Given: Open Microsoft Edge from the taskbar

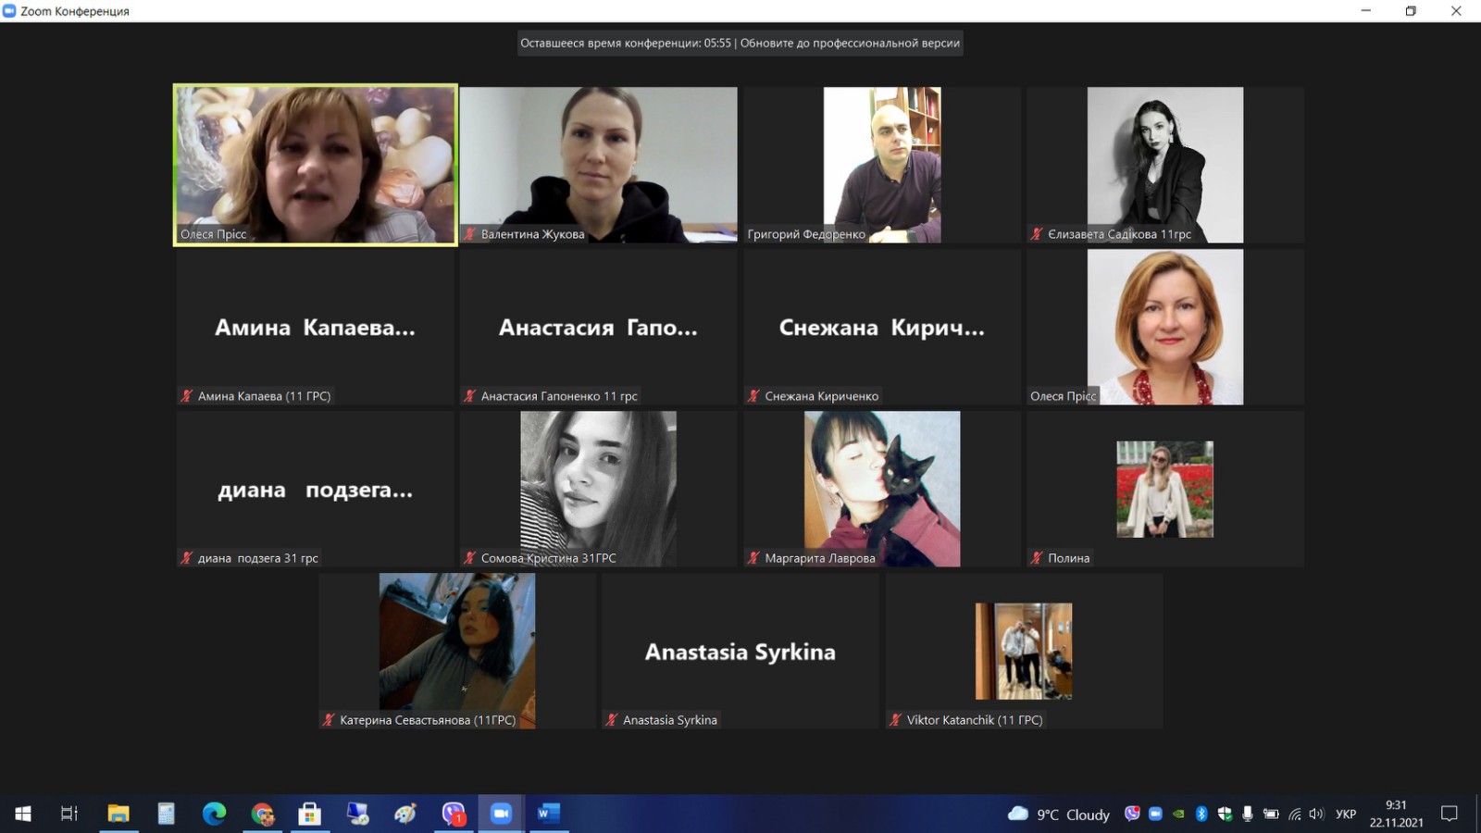Looking at the screenshot, I should click(x=215, y=814).
